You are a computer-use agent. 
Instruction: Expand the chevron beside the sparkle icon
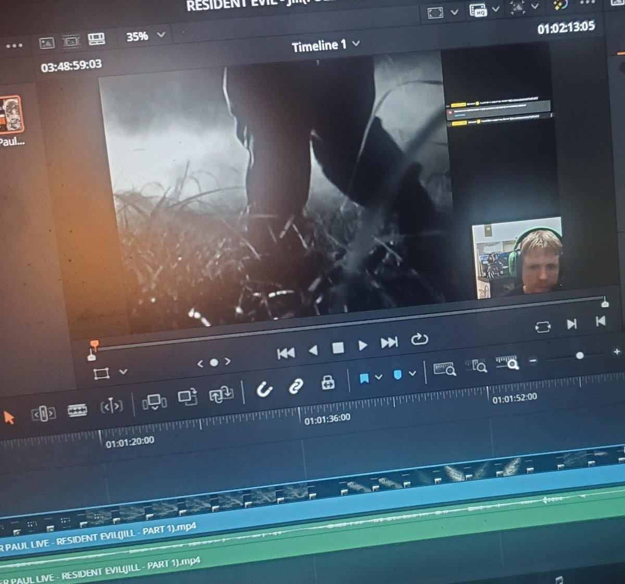point(535,6)
